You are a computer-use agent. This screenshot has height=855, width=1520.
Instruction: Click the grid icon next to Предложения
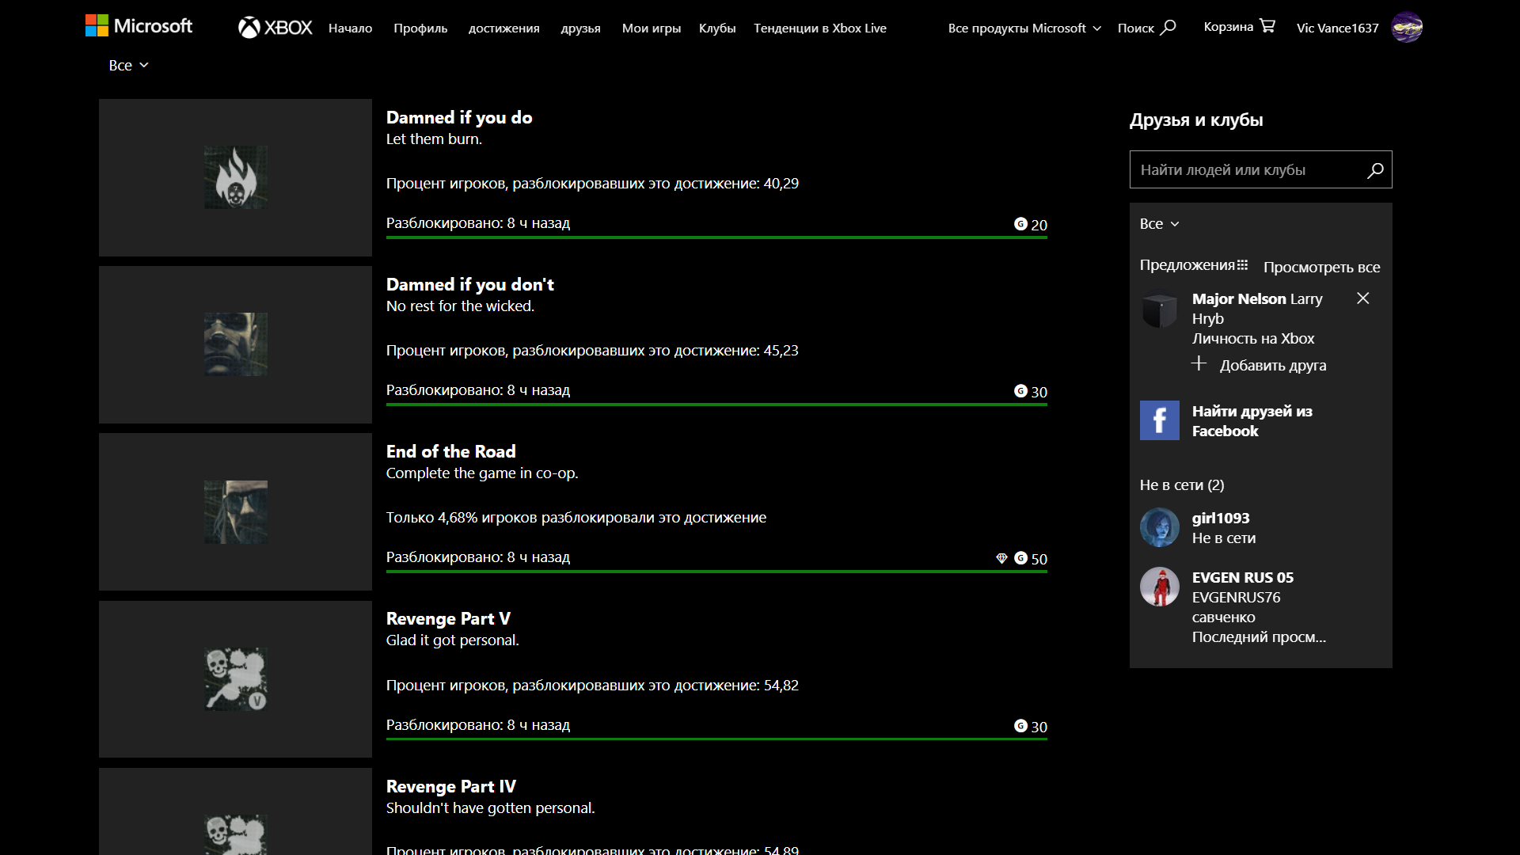(x=1243, y=265)
